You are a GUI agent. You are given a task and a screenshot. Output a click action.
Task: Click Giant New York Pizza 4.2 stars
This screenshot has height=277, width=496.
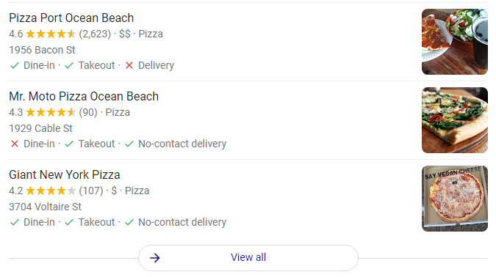(x=51, y=191)
